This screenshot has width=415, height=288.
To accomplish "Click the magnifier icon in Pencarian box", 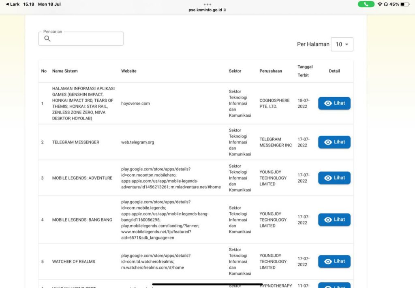I will (47, 38).
